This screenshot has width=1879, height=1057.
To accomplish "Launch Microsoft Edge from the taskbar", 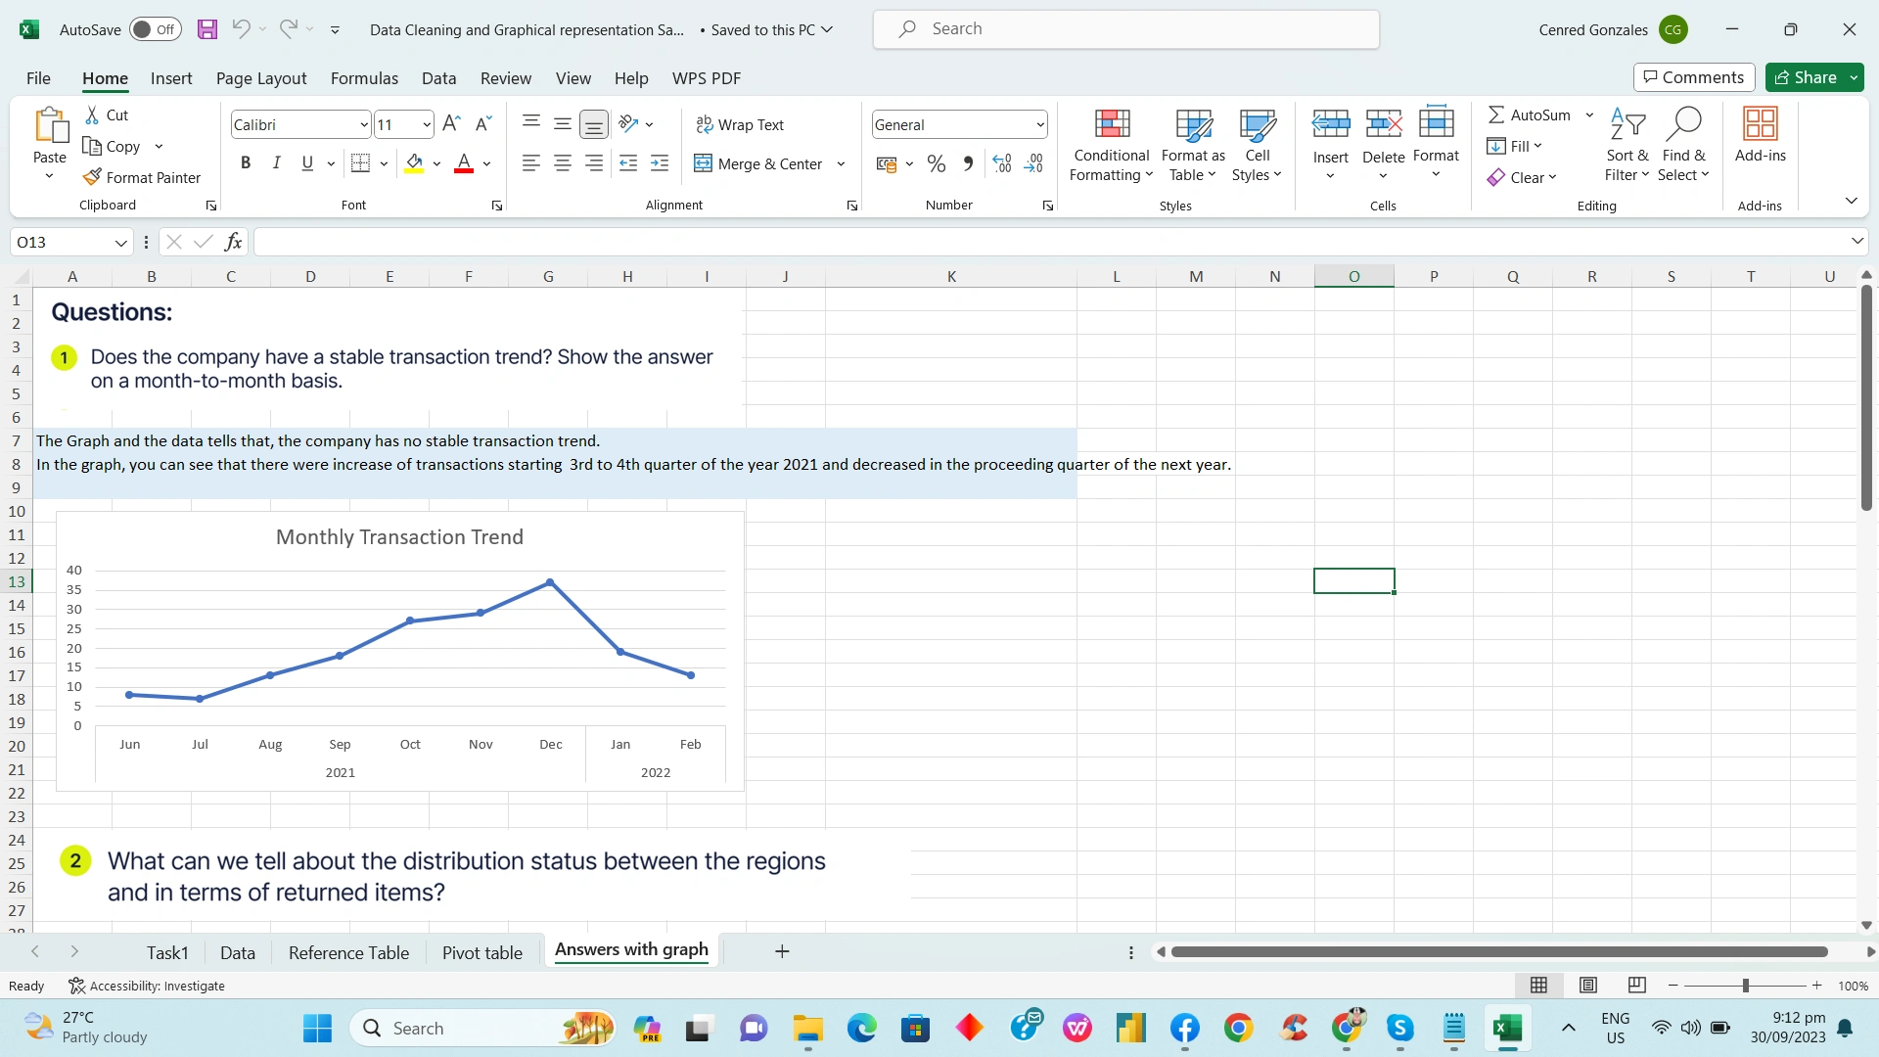I will pos(861,1028).
